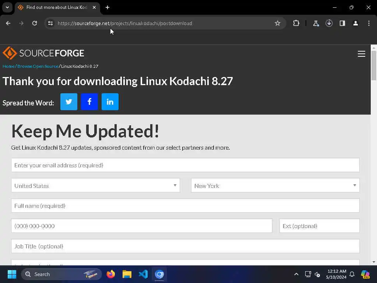This screenshot has width=377, height=283.
Task: Open Chrome Labs flask icon
Action: tap(316, 23)
